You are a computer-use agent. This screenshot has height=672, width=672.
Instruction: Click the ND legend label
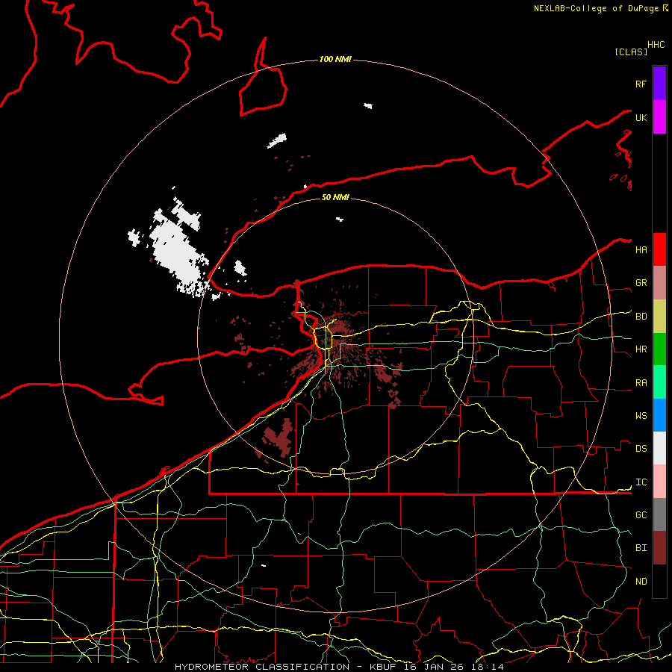click(641, 582)
